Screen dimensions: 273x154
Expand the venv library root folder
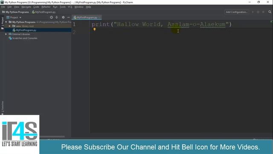10,26
